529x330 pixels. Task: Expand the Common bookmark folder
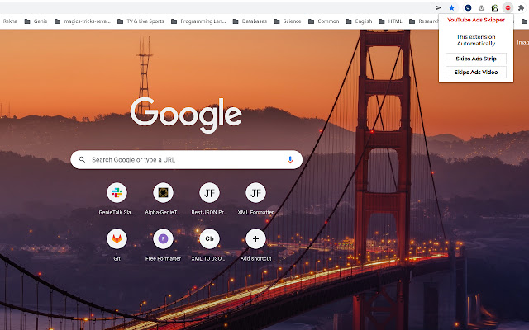(324, 21)
